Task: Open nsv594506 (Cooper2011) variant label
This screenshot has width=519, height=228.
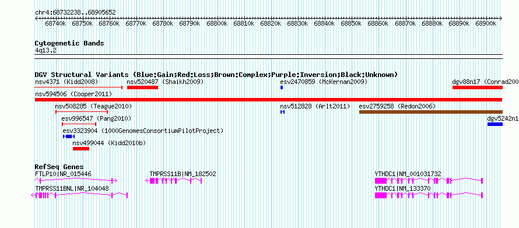Action: [x=73, y=94]
